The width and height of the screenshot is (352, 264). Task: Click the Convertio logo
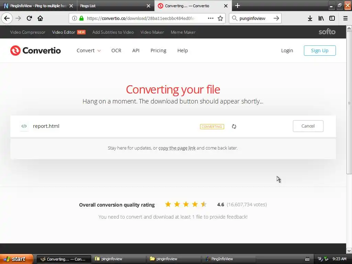(x=35, y=51)
